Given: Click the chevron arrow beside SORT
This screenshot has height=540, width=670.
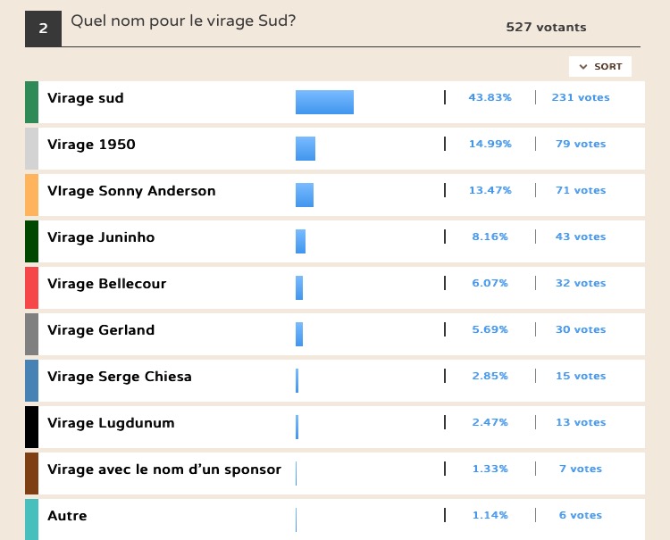Looking at the screenshot, I should [x=582, y=67].
